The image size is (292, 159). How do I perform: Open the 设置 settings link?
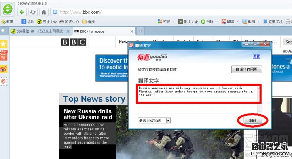pyautogui.click(x=256, y=56)
